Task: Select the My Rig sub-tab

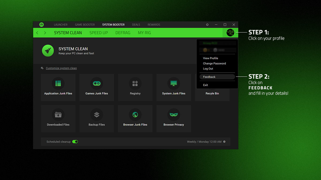Action: (144, 33)
